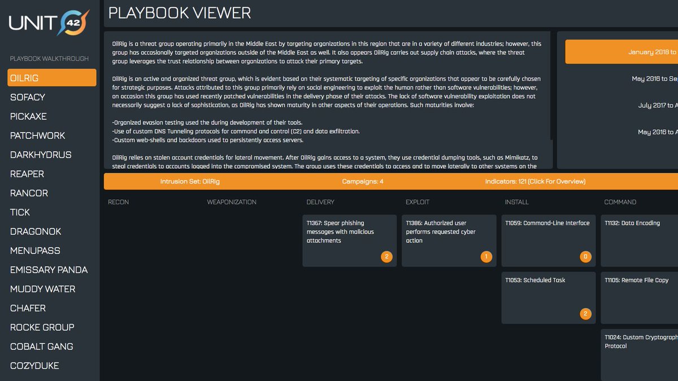Open the REAPER playbook
678x381 pixels.
click(x=27, y=174)
